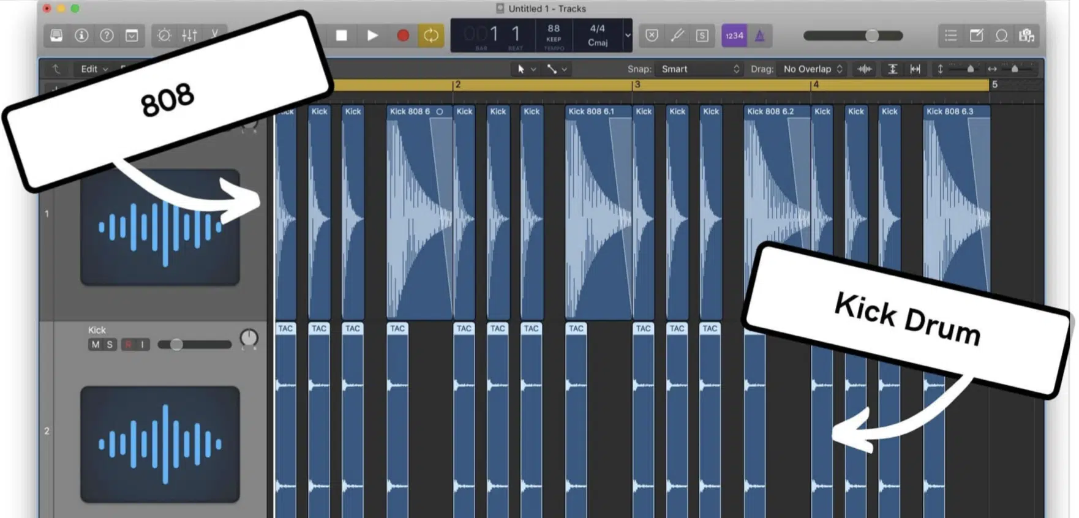The image size is (1079, 518).
Task: Click the tempo value 88
Action: [554, 28]
